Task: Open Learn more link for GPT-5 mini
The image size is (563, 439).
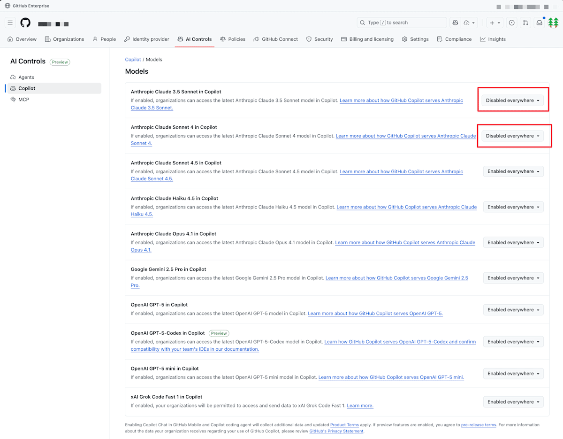Action: tap(391, 377)
